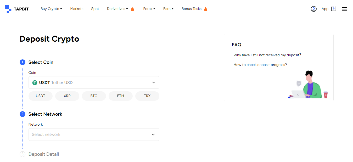Open the Earn dropdown menu
The height and width of the screenshot is (162, 353).
click(x=168, y=9)
